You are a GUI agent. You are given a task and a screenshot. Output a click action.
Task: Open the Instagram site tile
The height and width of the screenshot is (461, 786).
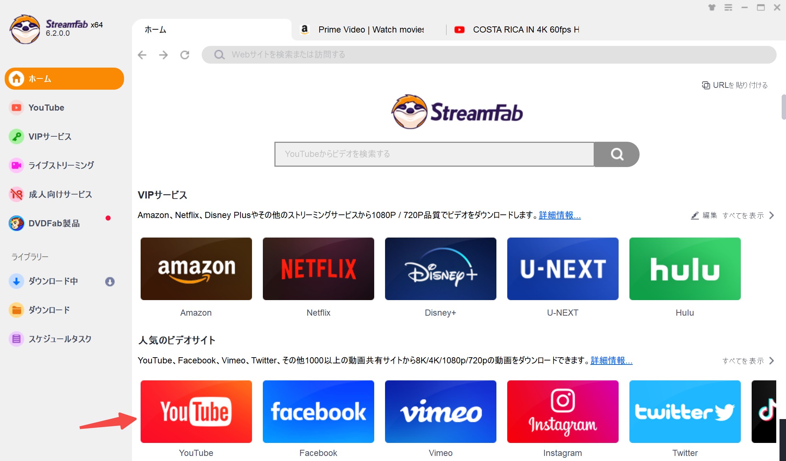pyautogui.click(x=563, y=411)
